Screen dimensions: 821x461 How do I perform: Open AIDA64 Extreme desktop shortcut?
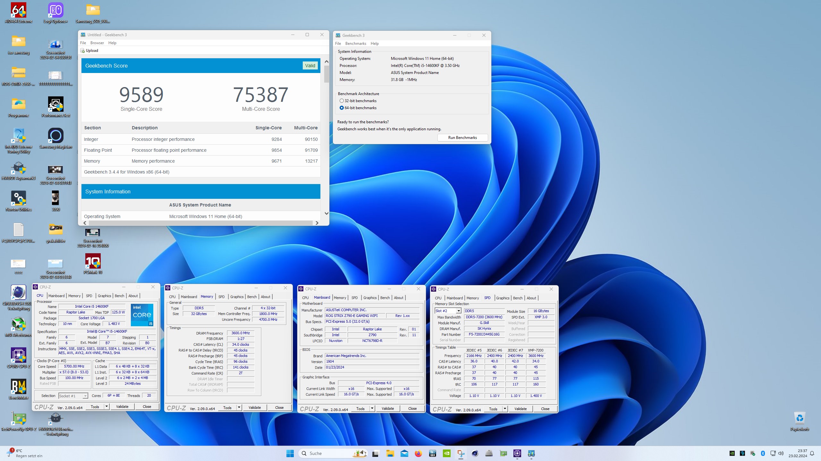(19, 13)
